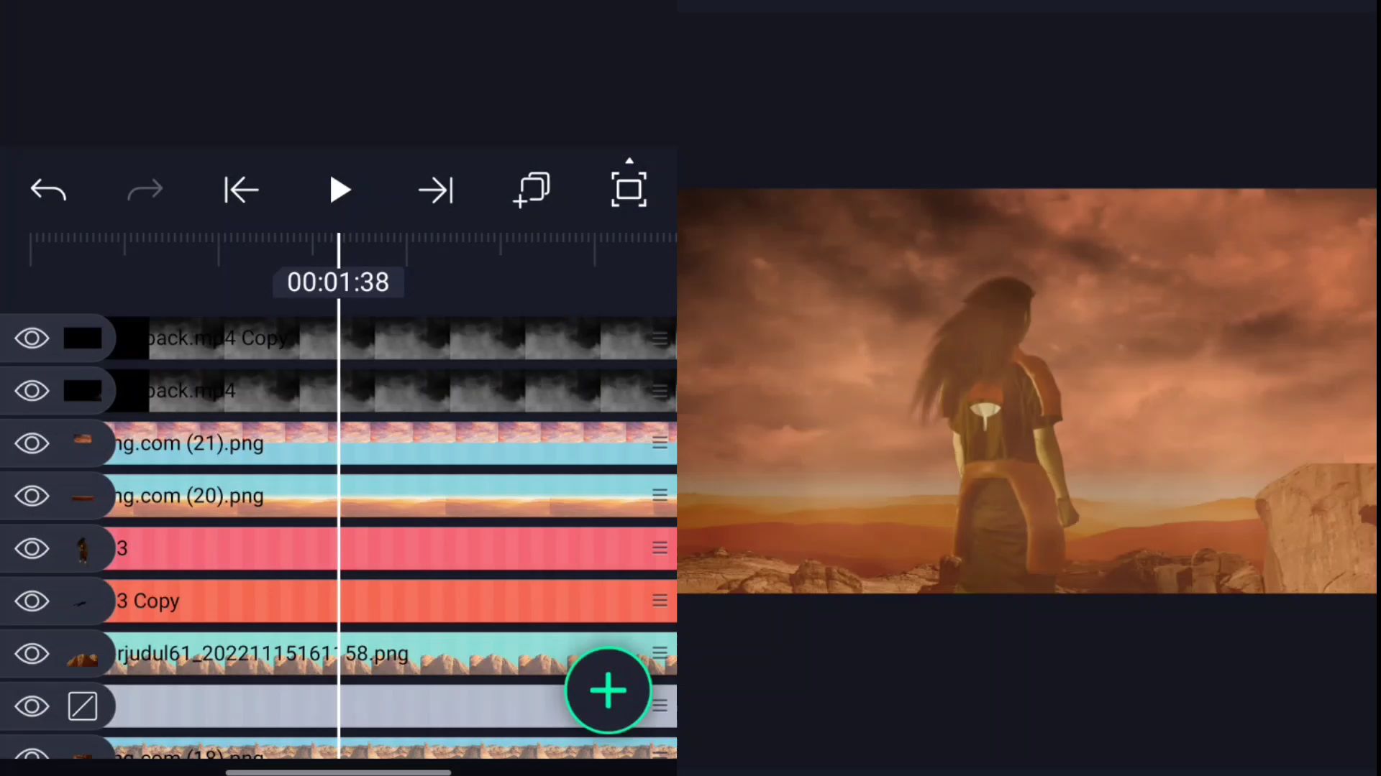Click the 00:01:38 timecode label
Screen dimensions: 1381x776
(x=338, y=282)
